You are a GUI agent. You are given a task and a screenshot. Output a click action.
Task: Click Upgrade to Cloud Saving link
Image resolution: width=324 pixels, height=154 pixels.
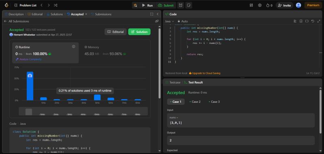click(x=205, y=73)
